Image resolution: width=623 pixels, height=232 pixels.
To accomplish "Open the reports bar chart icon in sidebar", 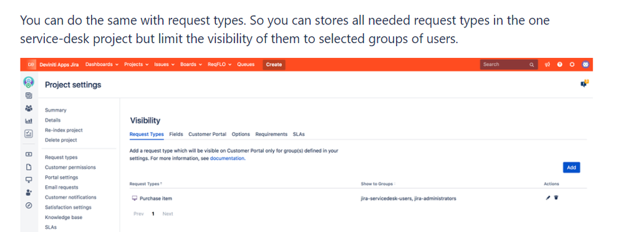I will coord(29,121).
